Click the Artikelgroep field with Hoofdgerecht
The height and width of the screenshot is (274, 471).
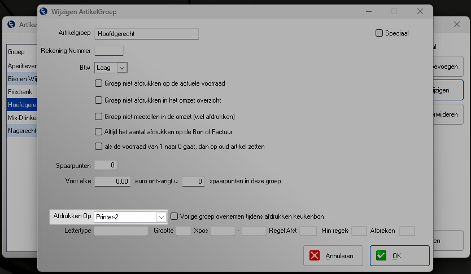pyautogui.click(x=146, y=34)
